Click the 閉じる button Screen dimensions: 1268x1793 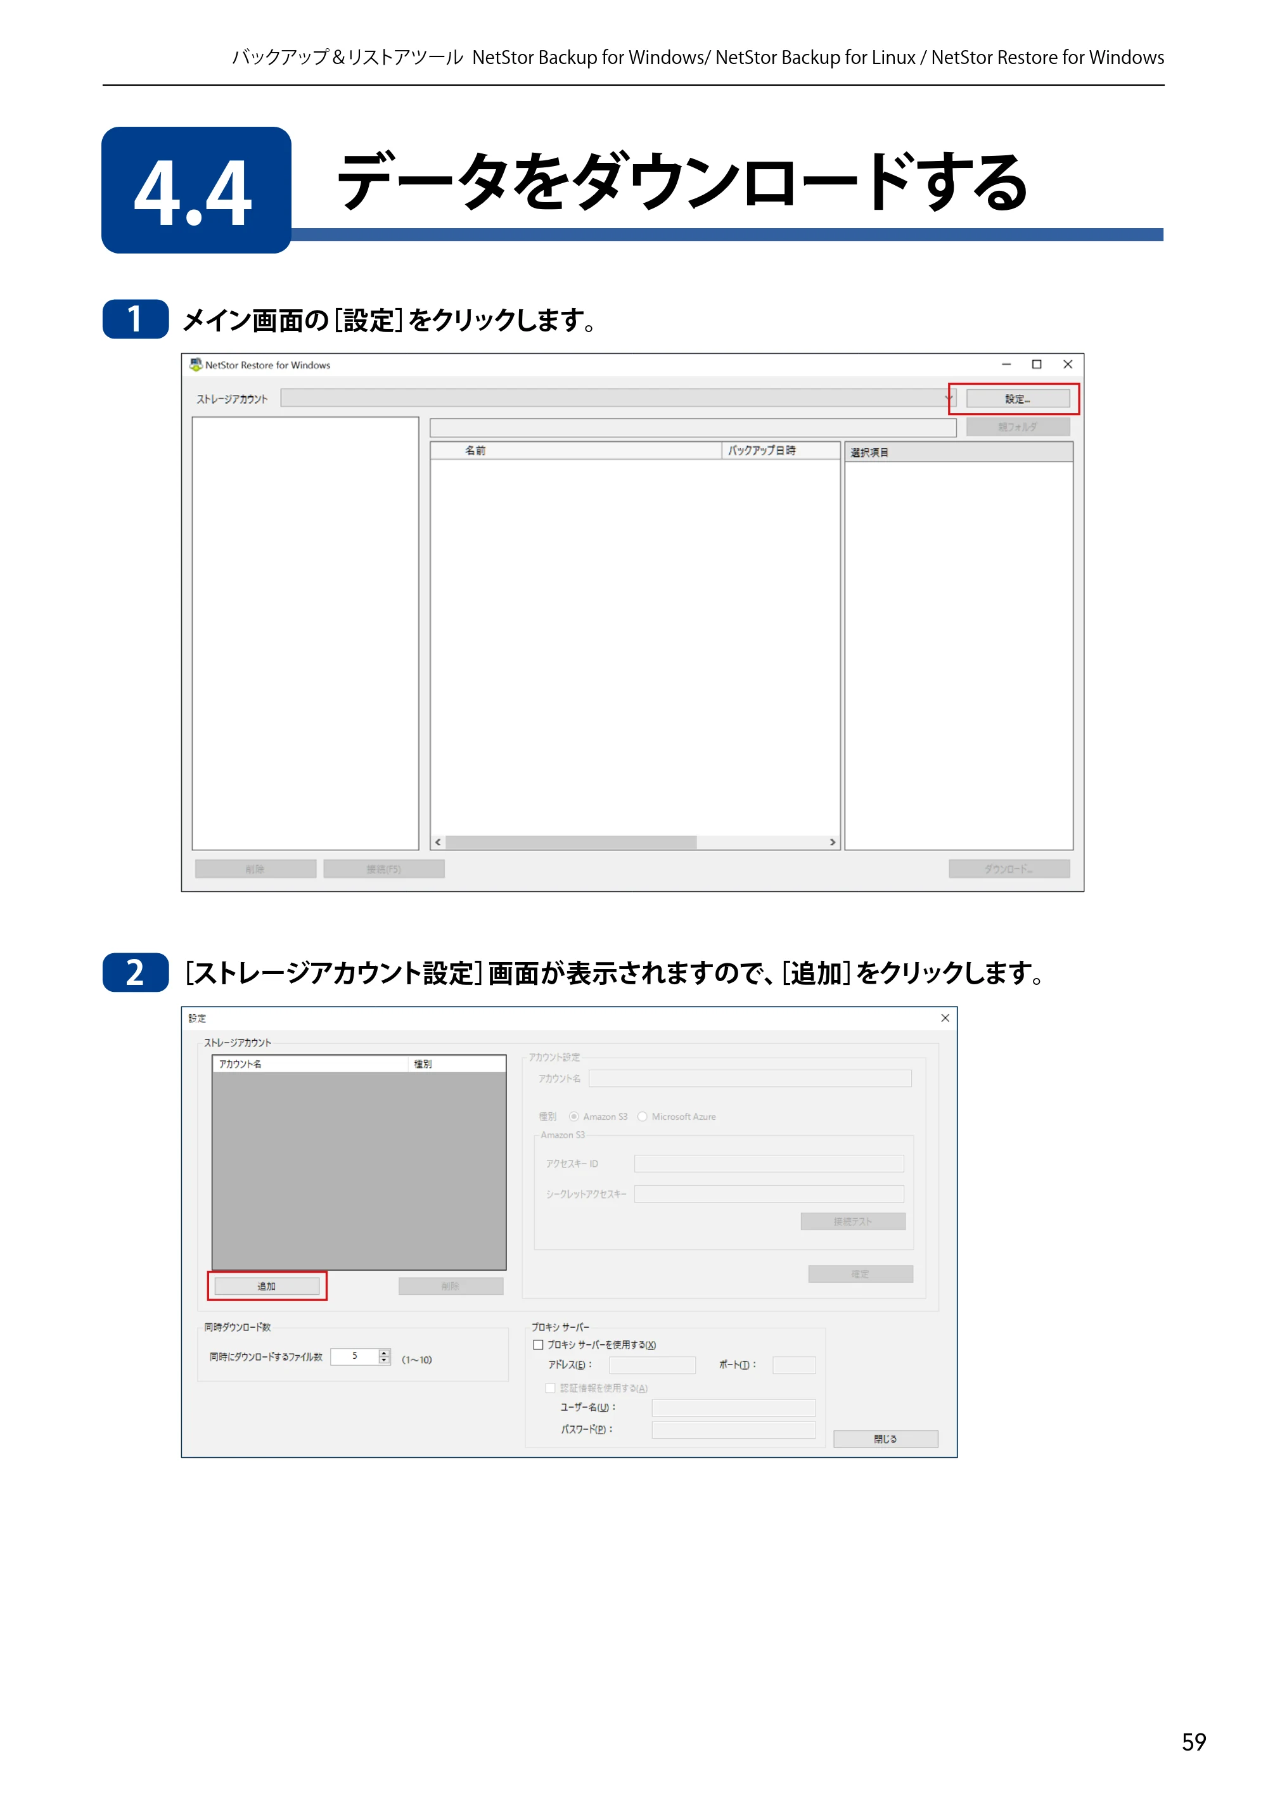[x=885, y=1439]
